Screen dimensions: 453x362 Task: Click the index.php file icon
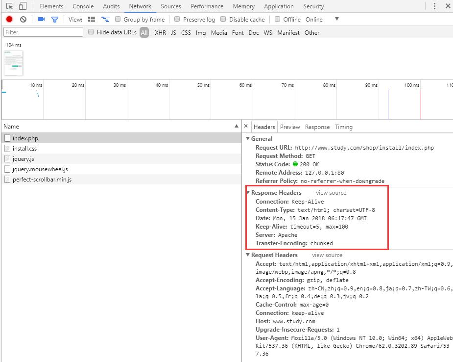[7, 138]
